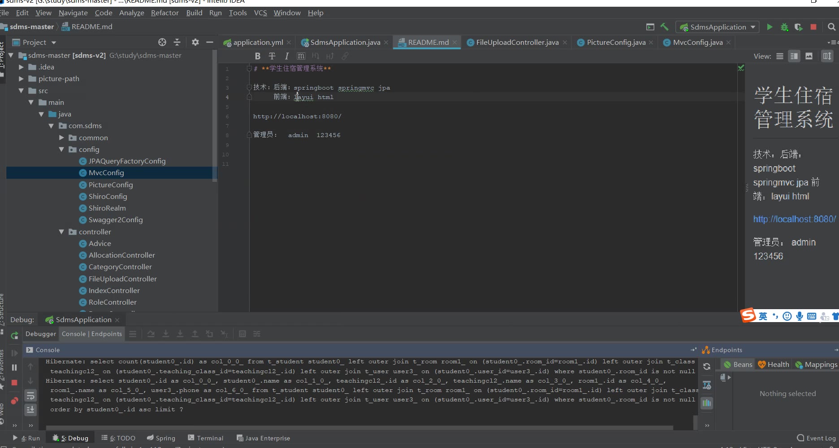Switch Sogou input language with the 英 button
Viewport: 839px width, 448px height.
click(763, 316)
